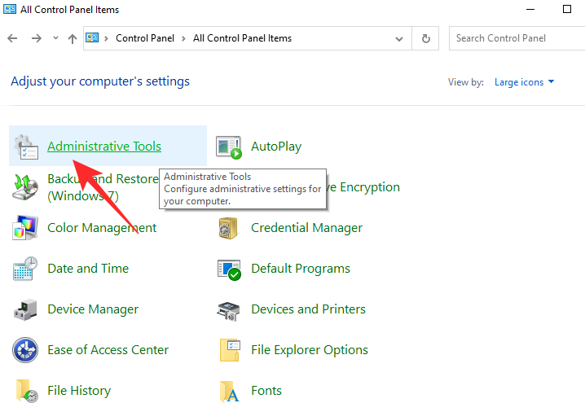Screen dimensions: 585x403
Task: Click the Date and Time icon
Action: pos(25,269)
